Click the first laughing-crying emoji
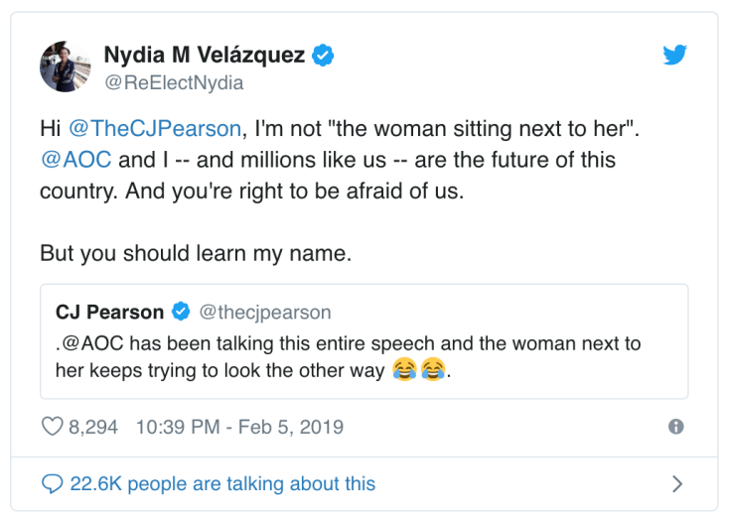This screenshot has height=520, width=730. 403,371
